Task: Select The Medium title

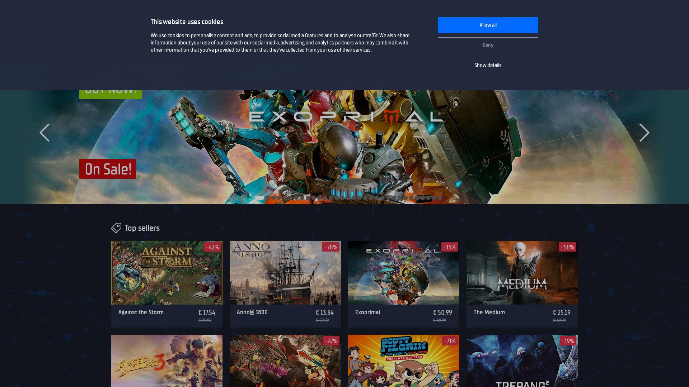Action: click(x=489, y=312)
